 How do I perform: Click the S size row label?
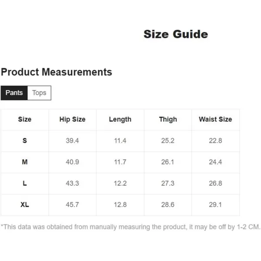point(25,141)
